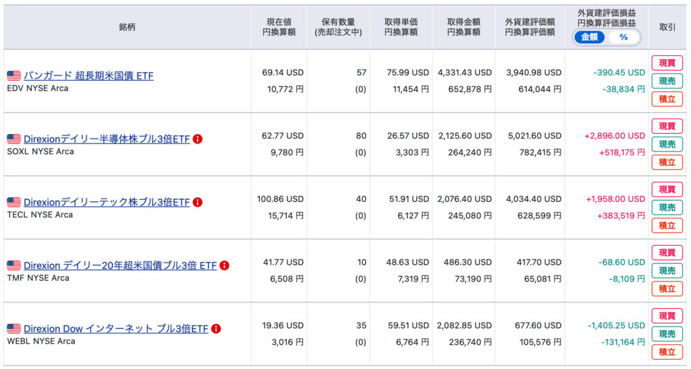Open バンガード 超長期米国債 ETF link

[x=88, y=76]
